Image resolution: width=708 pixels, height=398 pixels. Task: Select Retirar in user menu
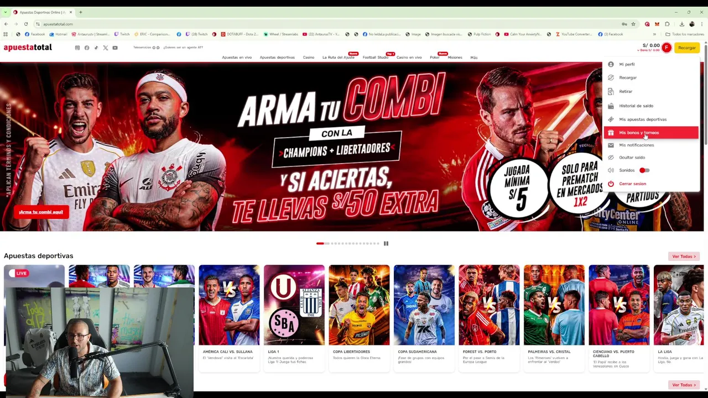pos(650,91)
